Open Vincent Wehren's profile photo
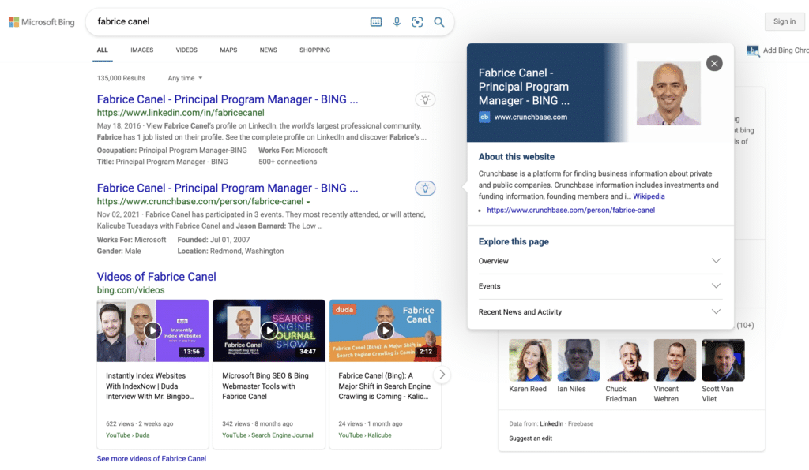The height and width of the screenshot is (470, 809). [675, 360]
